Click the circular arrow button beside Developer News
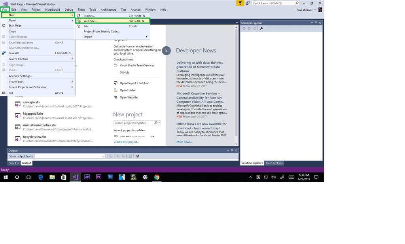 pos(167,51)
